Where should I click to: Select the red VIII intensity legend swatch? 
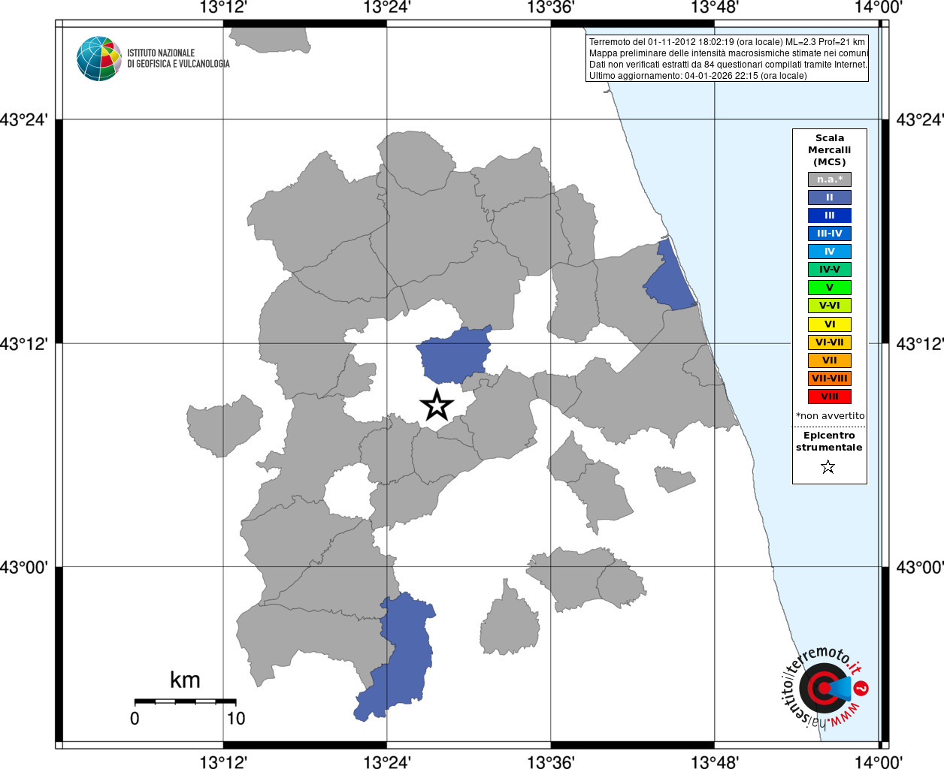pos(830,397)
